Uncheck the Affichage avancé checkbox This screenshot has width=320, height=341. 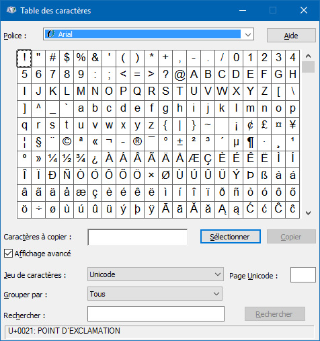click(x=8, y=254)
